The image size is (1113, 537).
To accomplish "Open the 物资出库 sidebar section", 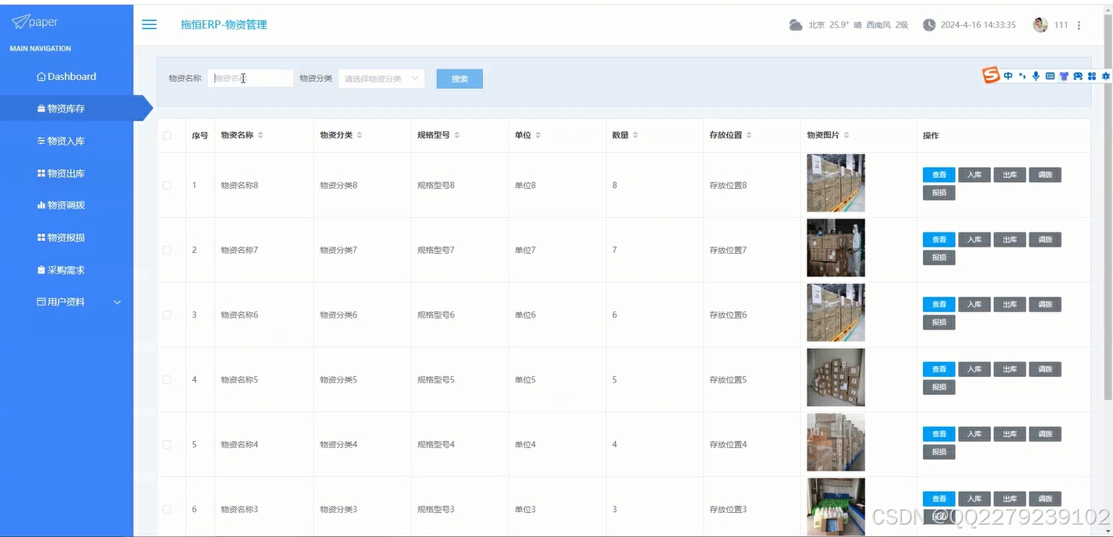I will pos(66,172).
